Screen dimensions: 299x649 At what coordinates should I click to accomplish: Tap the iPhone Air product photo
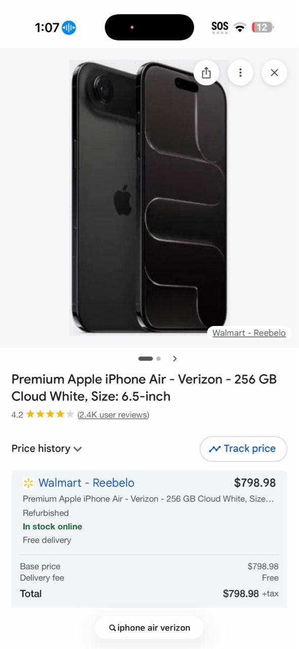tap(149, 198)
